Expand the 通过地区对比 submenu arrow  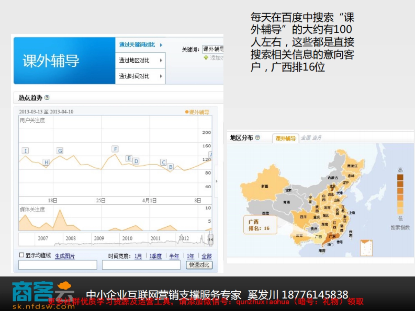(162, 61)
